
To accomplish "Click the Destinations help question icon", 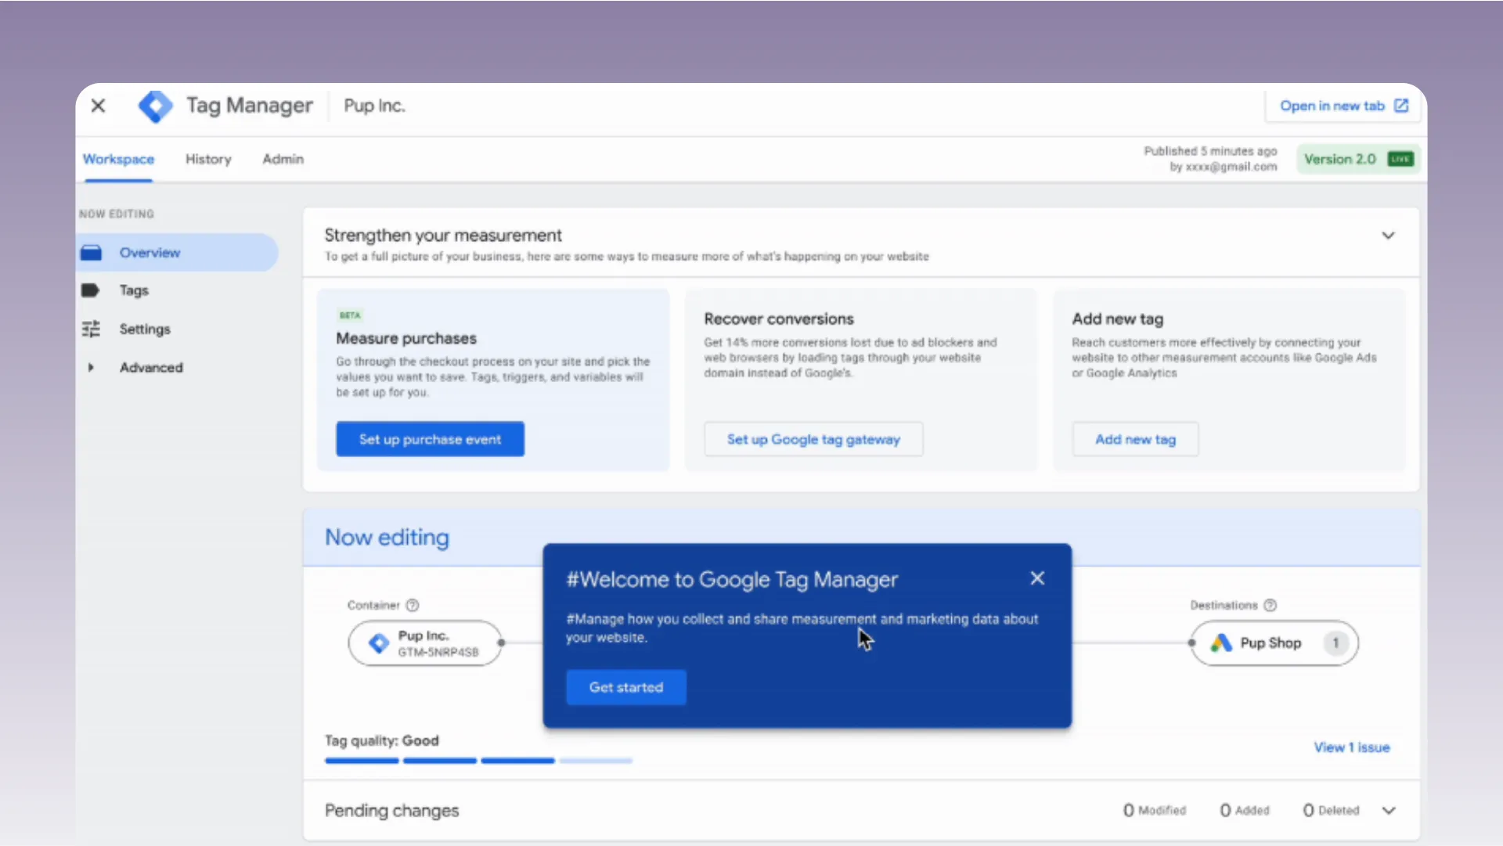I will (x=1271, y=605).
